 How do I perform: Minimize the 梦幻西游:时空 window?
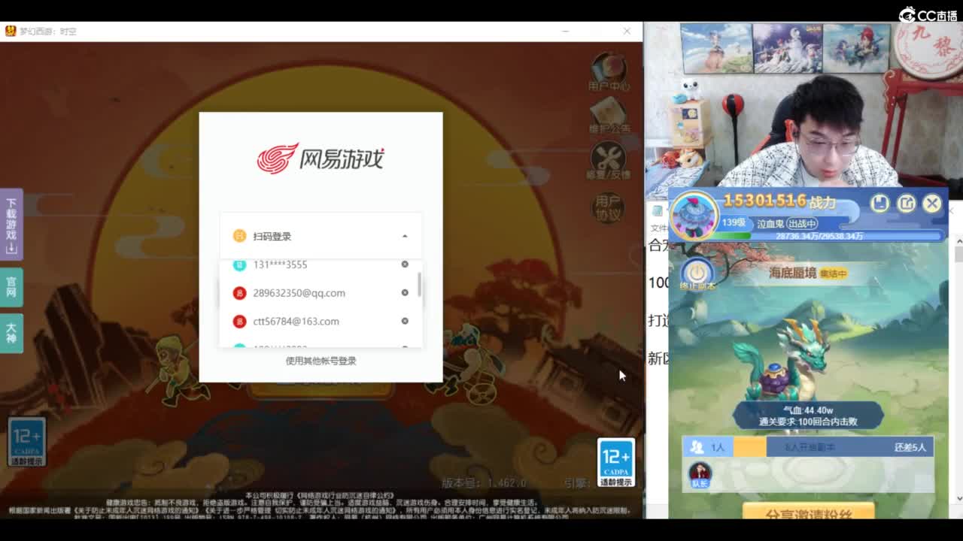click(x=566, y=31)
